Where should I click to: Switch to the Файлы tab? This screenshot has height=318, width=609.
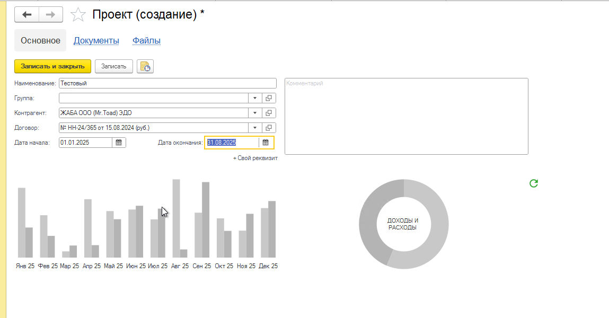point(146,40)
